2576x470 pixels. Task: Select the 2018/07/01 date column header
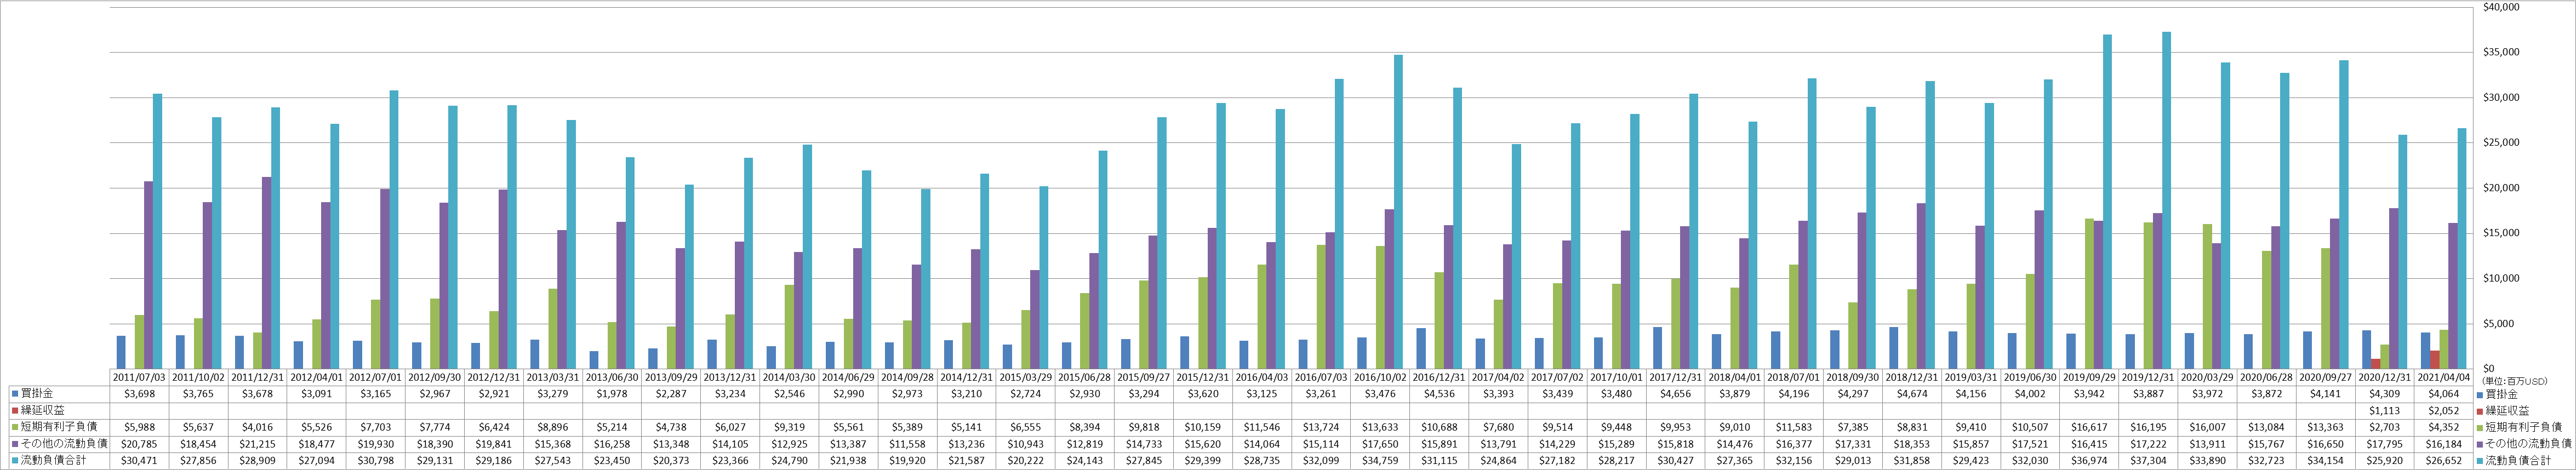[1795, 377]
